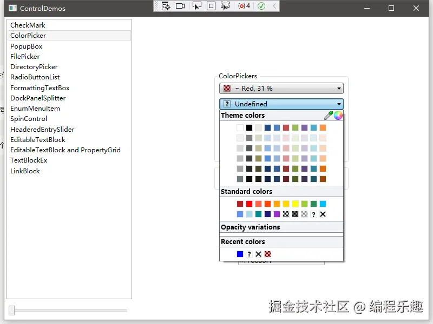Click the Standard colors section header
Screen dimensions: 433x324
click(x=281, y=192)
